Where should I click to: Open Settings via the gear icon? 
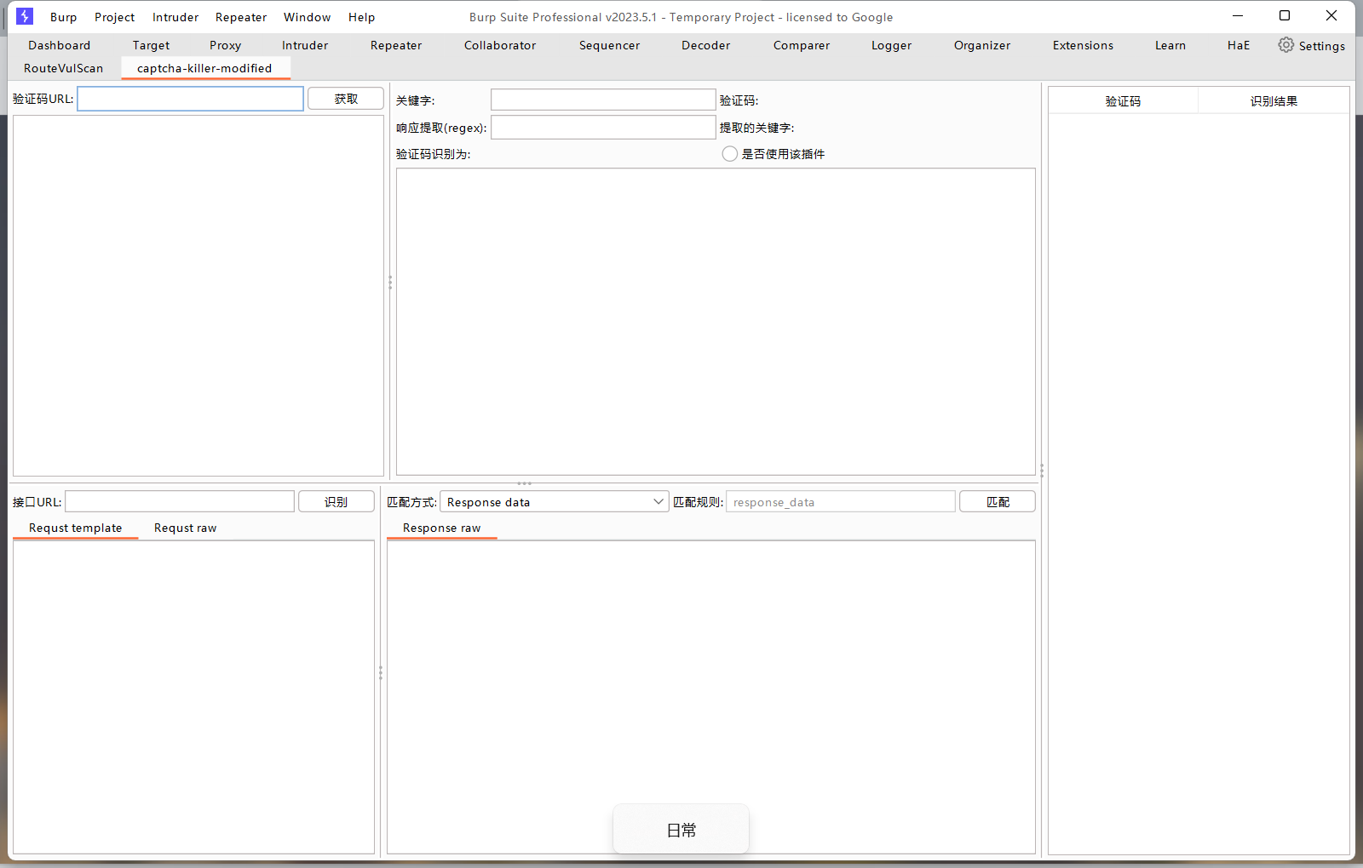1285,45
